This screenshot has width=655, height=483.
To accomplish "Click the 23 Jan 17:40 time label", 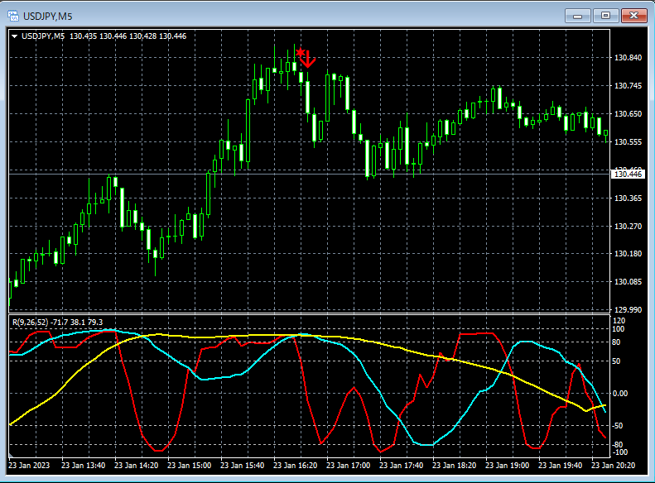I will pyautogui.click(x=401, y=465).
